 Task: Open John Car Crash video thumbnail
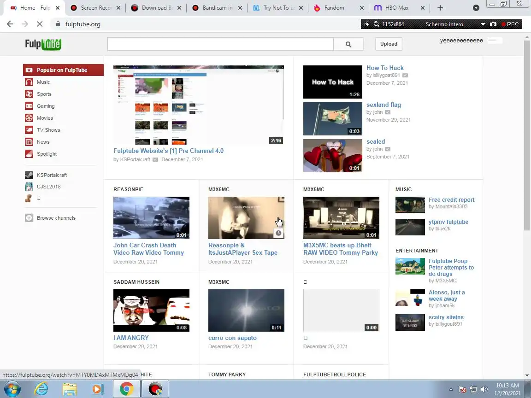[151, 217]
